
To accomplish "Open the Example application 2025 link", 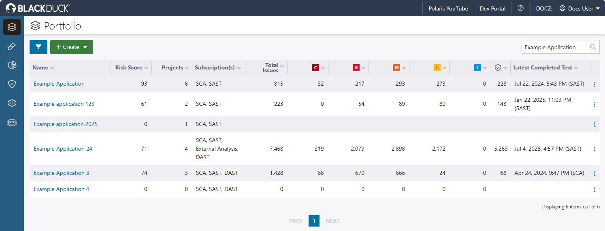I will [65, 124].
